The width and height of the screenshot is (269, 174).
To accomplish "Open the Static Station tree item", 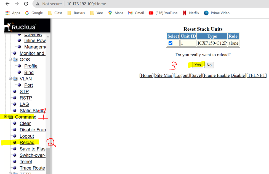I will (x=33, y=111).
